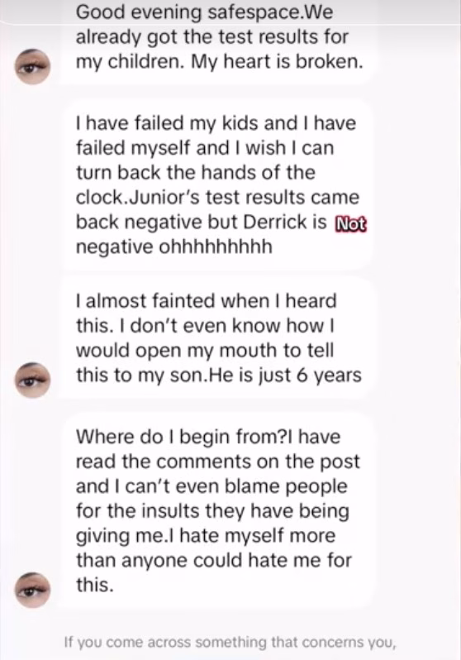Tap the eye avatar next to "He is just 6 years"
This screenshot has width=461, height=660.
click(x=33, y=380)
